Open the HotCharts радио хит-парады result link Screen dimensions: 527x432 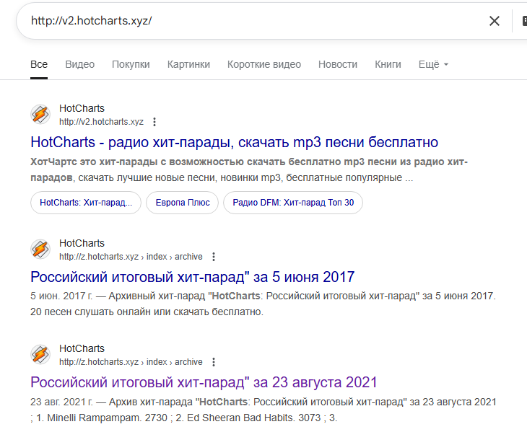pos(234,142)
